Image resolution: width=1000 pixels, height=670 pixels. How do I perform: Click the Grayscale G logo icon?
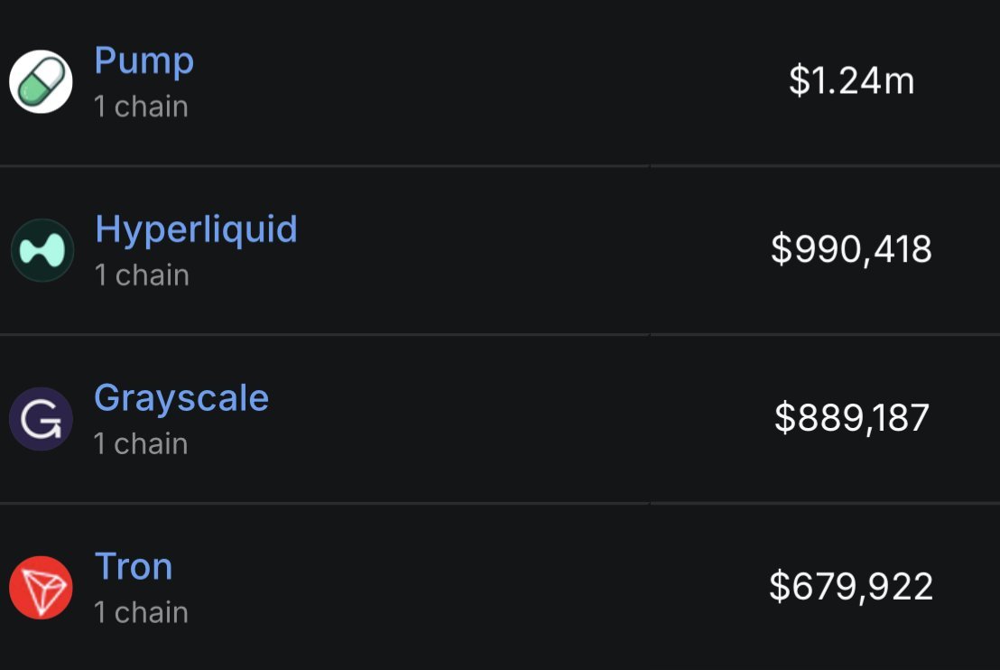coord(41,419)
